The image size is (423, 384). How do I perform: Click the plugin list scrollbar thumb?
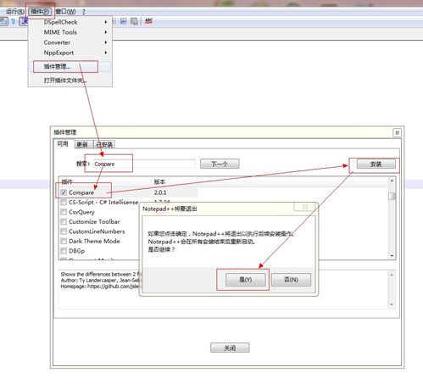pyautogui.click(x=392, y=196)
